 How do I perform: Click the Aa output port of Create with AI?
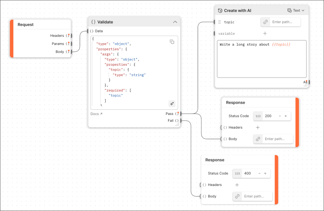pos(309,82)
